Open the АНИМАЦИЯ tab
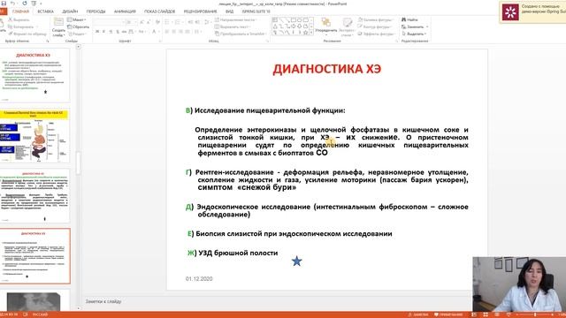Viewport: 566px width, 318px height. coord(125,11)
